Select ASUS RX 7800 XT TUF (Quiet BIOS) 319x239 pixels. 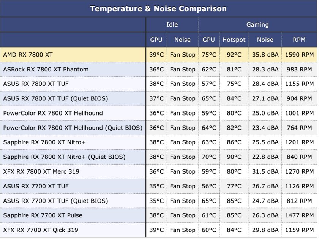pos(55,98)
